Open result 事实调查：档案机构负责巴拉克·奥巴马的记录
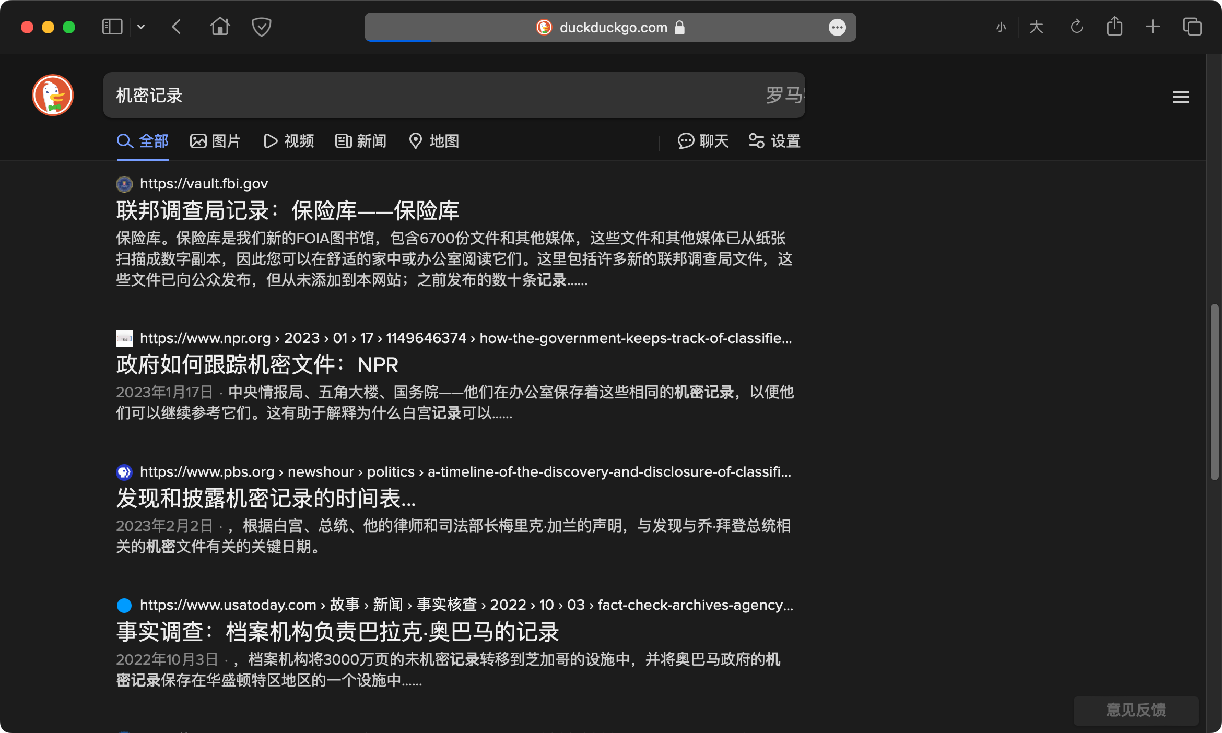The image size is (1222, 733). pos(337,632)
